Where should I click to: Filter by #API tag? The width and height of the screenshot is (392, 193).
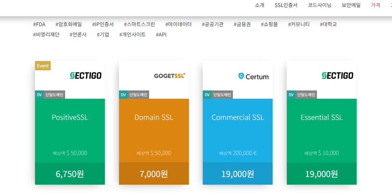point(161,35)
